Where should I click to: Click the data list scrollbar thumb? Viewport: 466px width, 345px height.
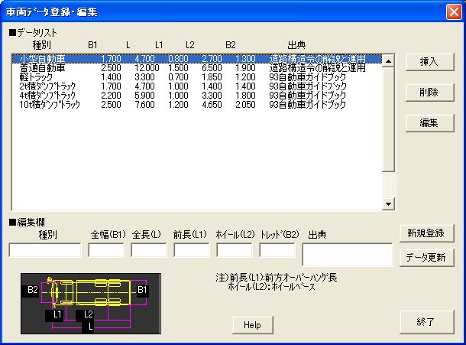pyautogui.click(x=388, y=119)
